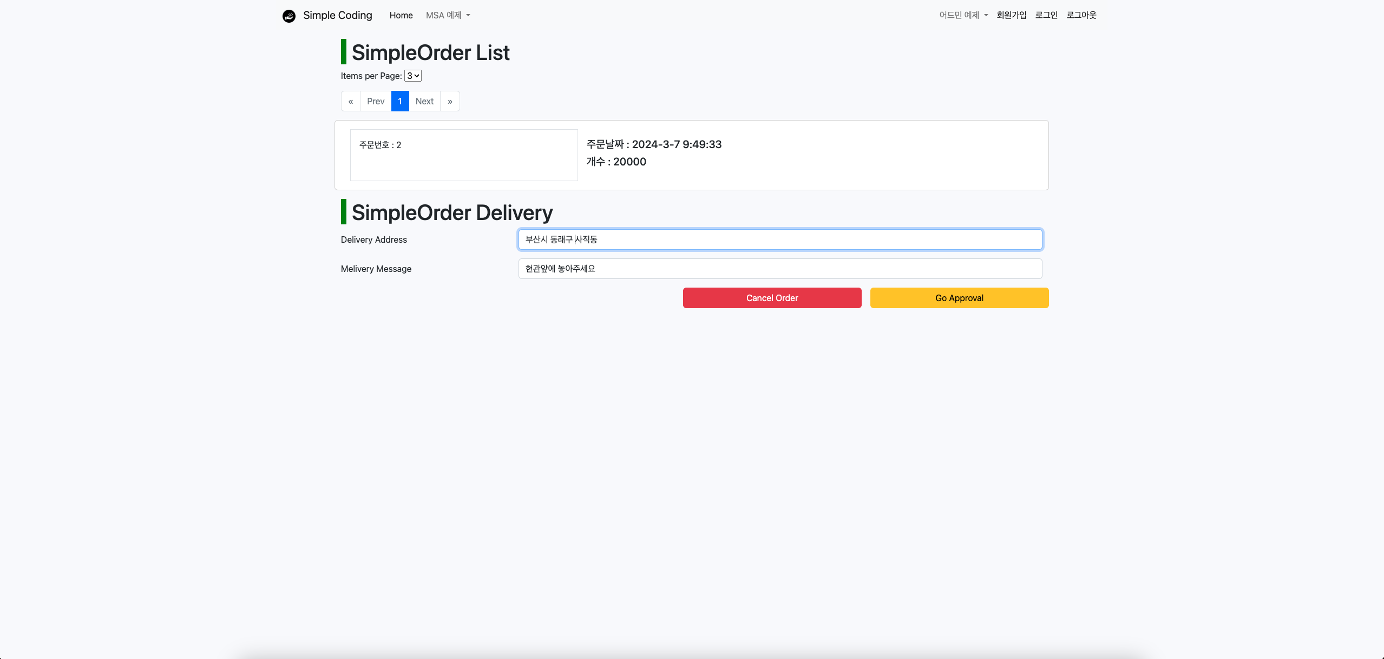Viewport: 1384px width, 659px height.
Task: Select page 1 in pagination
Action: coord(399,101)
